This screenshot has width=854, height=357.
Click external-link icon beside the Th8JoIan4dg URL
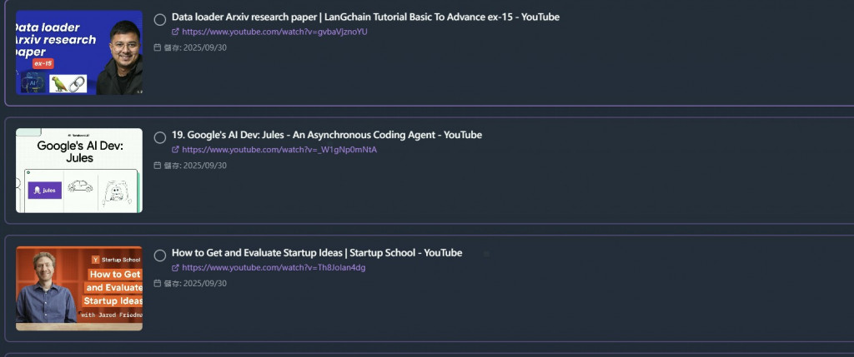[x=175, y=268]
